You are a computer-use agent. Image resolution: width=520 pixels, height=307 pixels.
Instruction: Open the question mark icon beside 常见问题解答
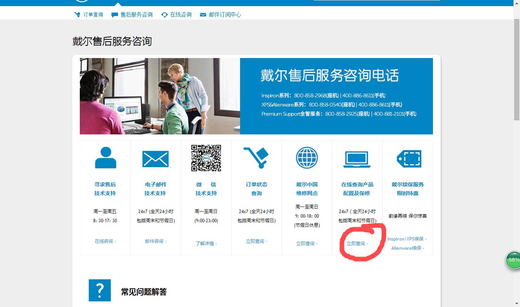(x=100, y=290)
